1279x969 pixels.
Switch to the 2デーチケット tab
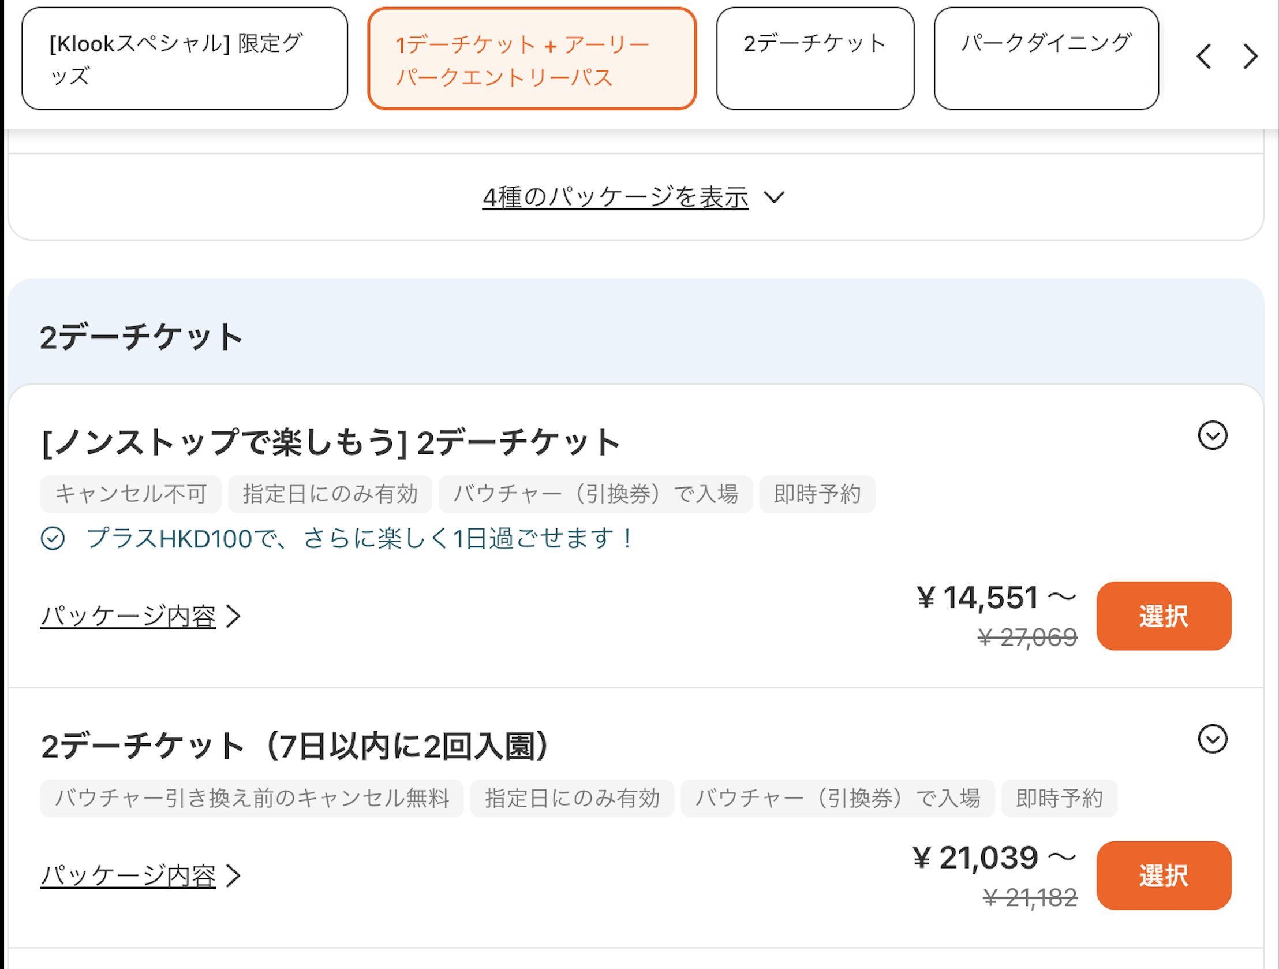point(815,58)
